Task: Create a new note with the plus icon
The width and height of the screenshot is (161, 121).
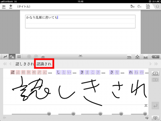Action: tap(11, 6)
